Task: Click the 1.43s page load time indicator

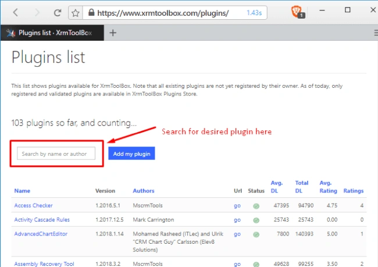Action: (x=254, y=13)
